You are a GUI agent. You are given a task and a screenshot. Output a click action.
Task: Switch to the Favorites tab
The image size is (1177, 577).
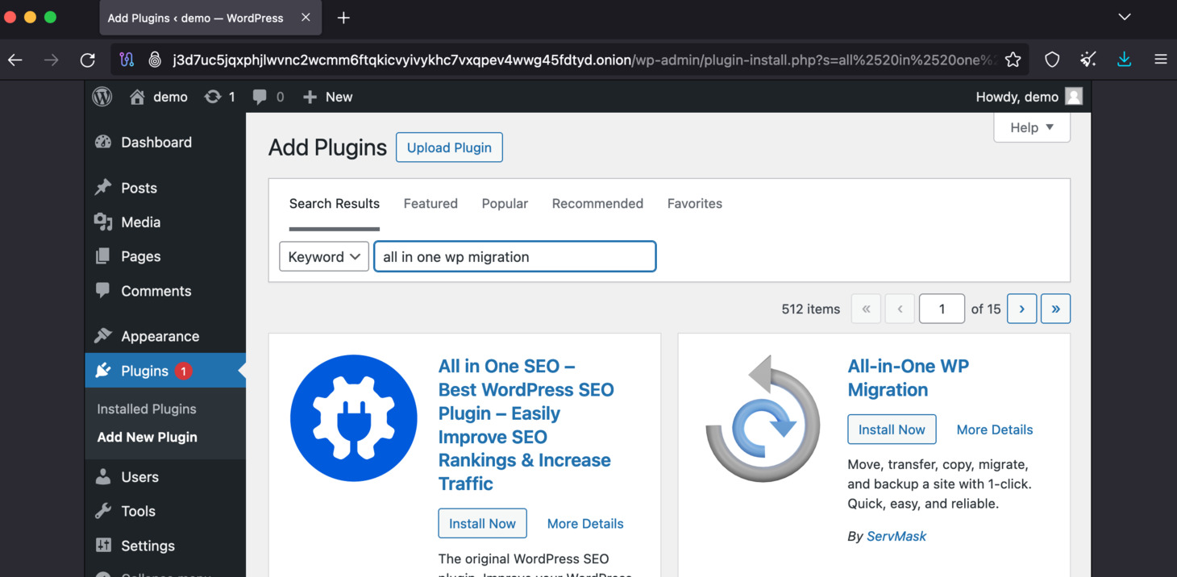coord(695,204)
